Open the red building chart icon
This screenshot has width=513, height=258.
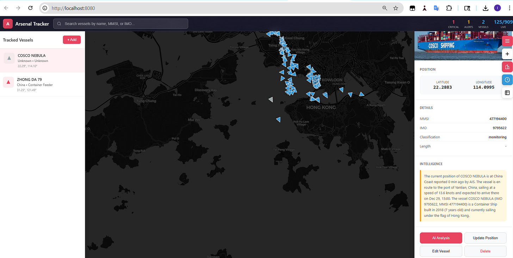click(507, 67)
